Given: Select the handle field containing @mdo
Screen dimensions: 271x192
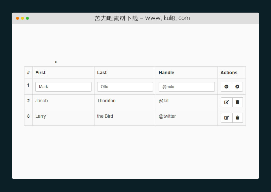Looking at the screenshot, I should click(x=186, y=87).
